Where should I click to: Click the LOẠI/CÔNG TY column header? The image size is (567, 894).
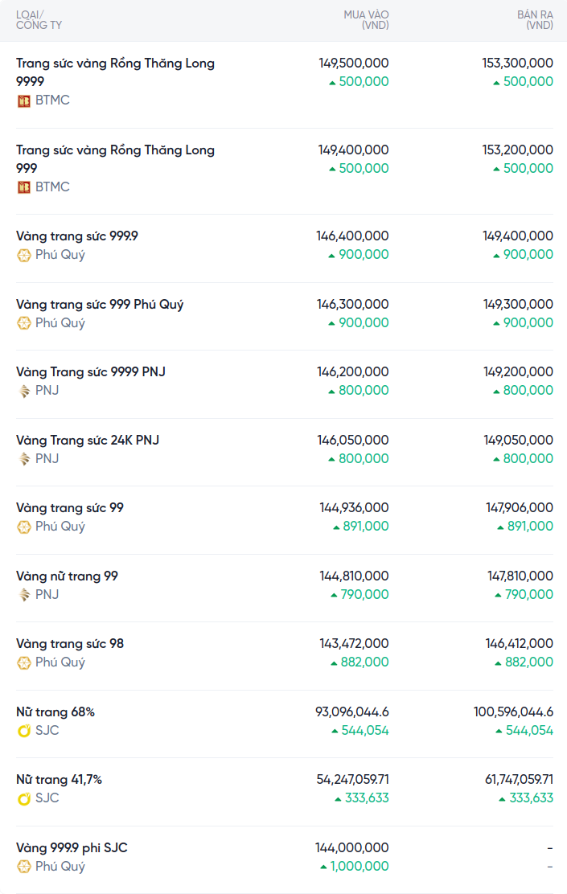coord(39,20)
